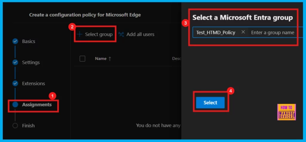
Task: Click the blue Select button
Action: coord(210,103)
